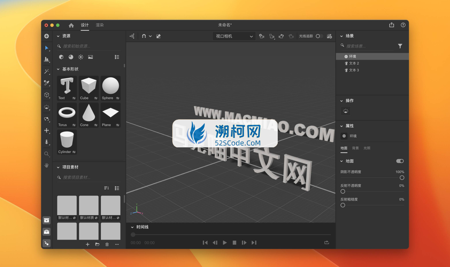The image size is (450, 267).
Task: Filter starter assets by lights sun icon
Action: coord(81,57)
